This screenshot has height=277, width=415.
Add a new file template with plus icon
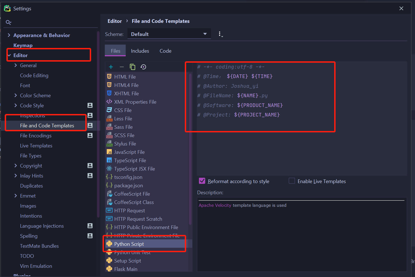pyautogui.click(x=111, y=67)
